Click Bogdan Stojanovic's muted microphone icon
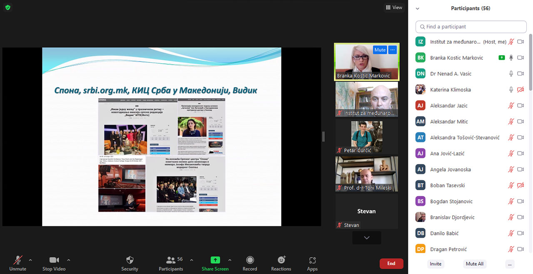The image size is (533, 274). [511, 201]
